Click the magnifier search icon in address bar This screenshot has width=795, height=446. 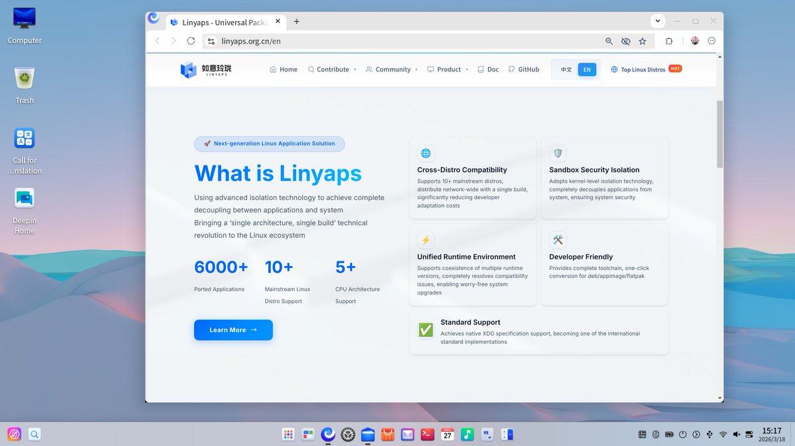click(x=609, y=41)
